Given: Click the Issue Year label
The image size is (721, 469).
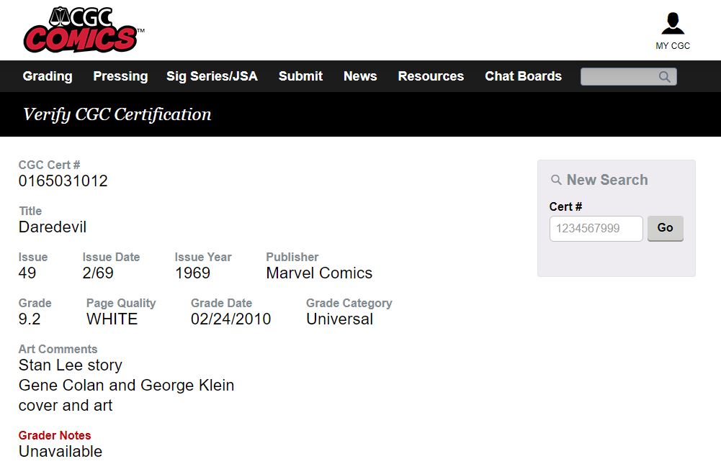Looking at the screenshot, I should pyautogui.click(x=203, y=258).
